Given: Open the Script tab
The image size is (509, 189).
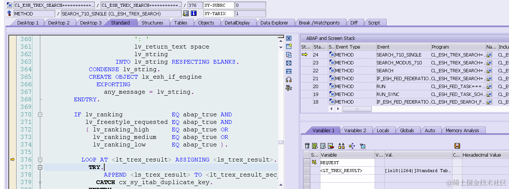Looking at the screenshot, I should click(x=374, y=23).
